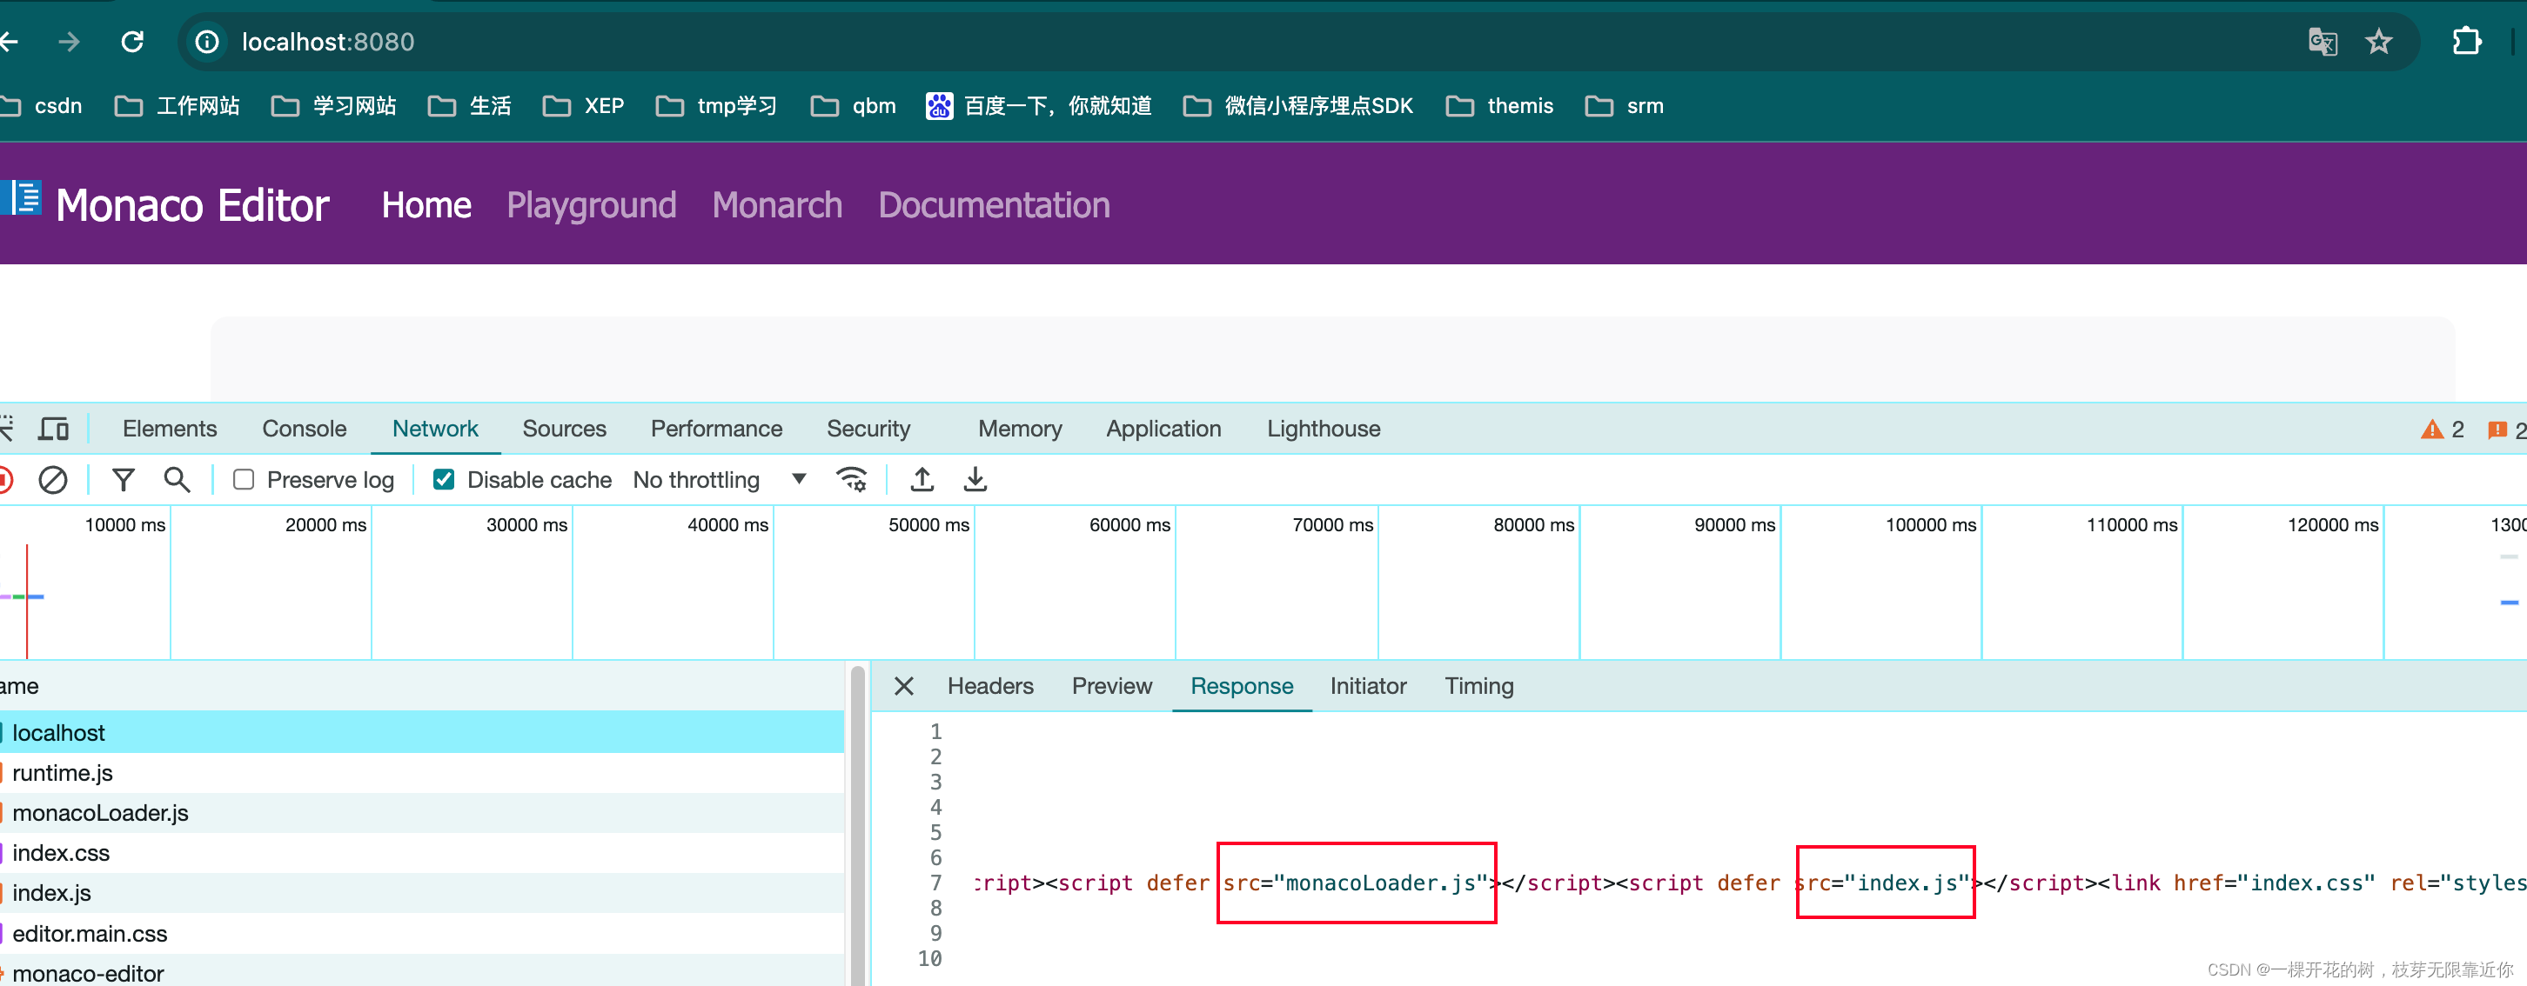Enable the Preserve log checkbox
This screenshot has height=986, width=2527.
point(244,479)
